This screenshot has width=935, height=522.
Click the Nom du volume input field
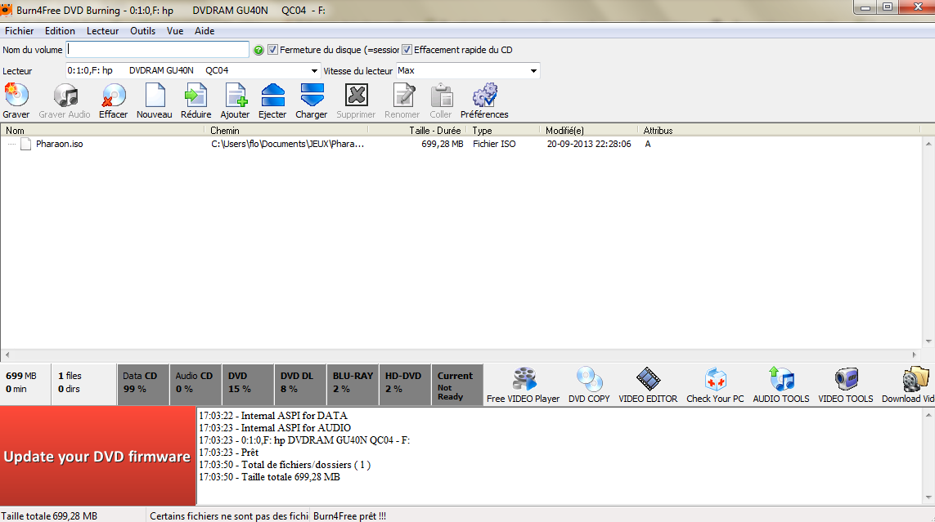pos(157,49)
